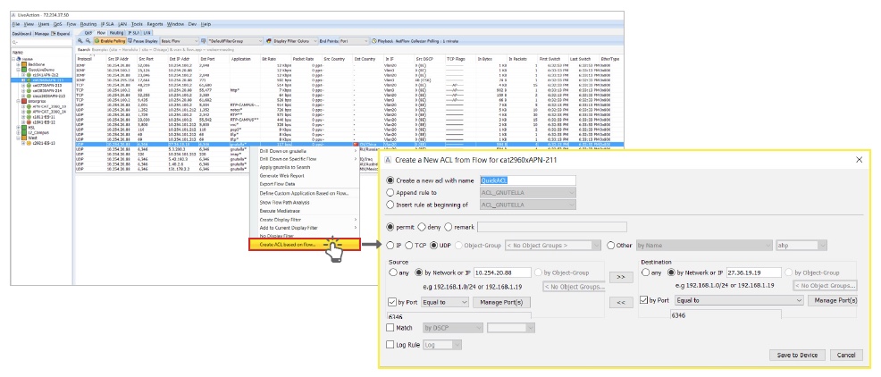Expand the Enterprise group in device tree

tap(16, 103)
